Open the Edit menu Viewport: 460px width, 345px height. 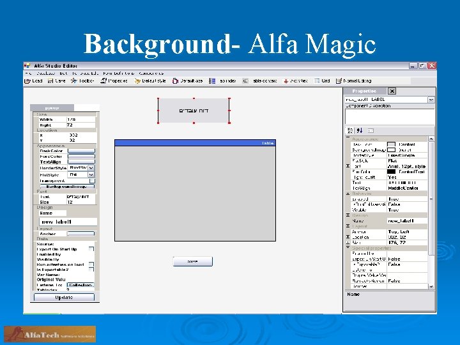click(x=63, y=73)
